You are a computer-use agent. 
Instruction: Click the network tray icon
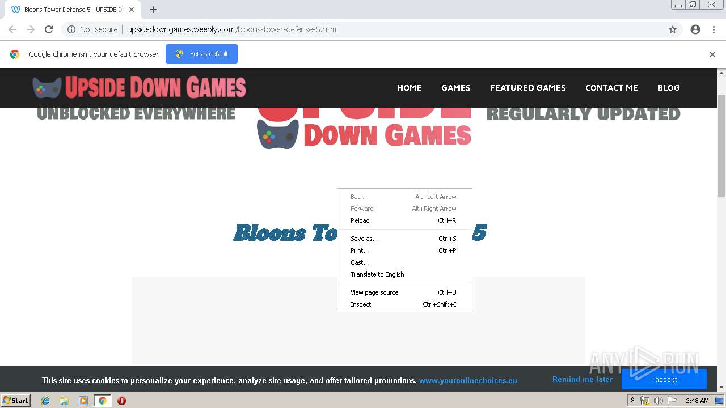[x=645, y=401]
